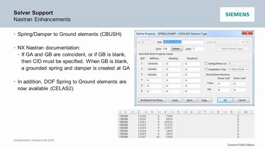
Task: Click the grid value 10531
Action: coord(169,122)
